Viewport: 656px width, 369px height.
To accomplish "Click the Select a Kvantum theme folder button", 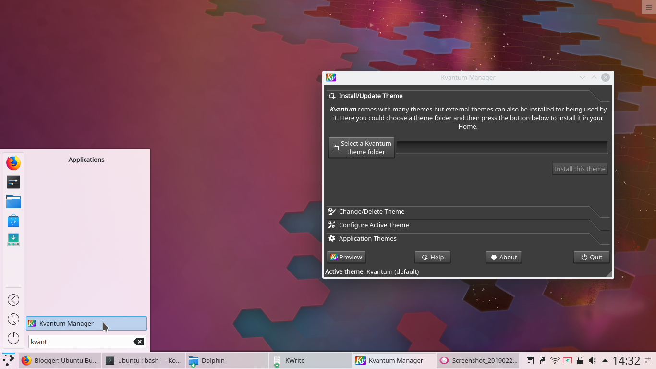I will click(x=361, y=148).
